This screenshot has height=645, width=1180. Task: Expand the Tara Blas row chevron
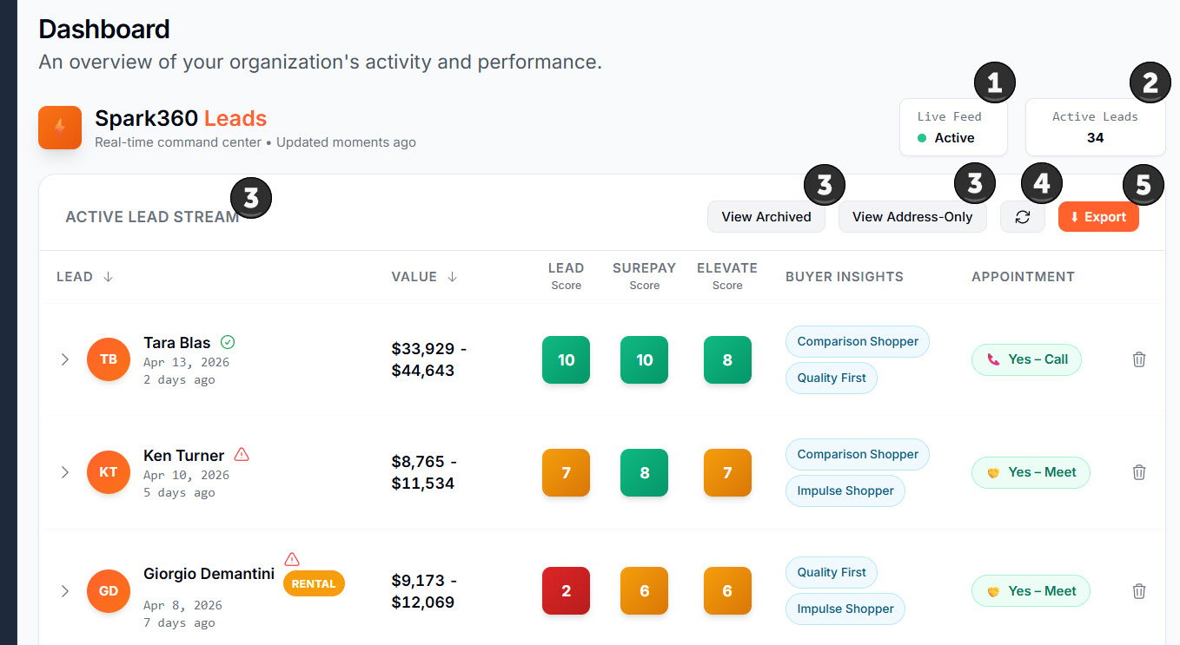click(x=64, y=359)
